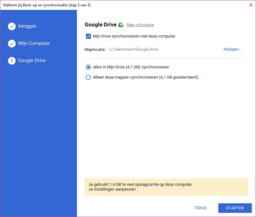256x217 pixels.
Task: Click the Inloggen checkmark icon
Action: click(12, 26)
